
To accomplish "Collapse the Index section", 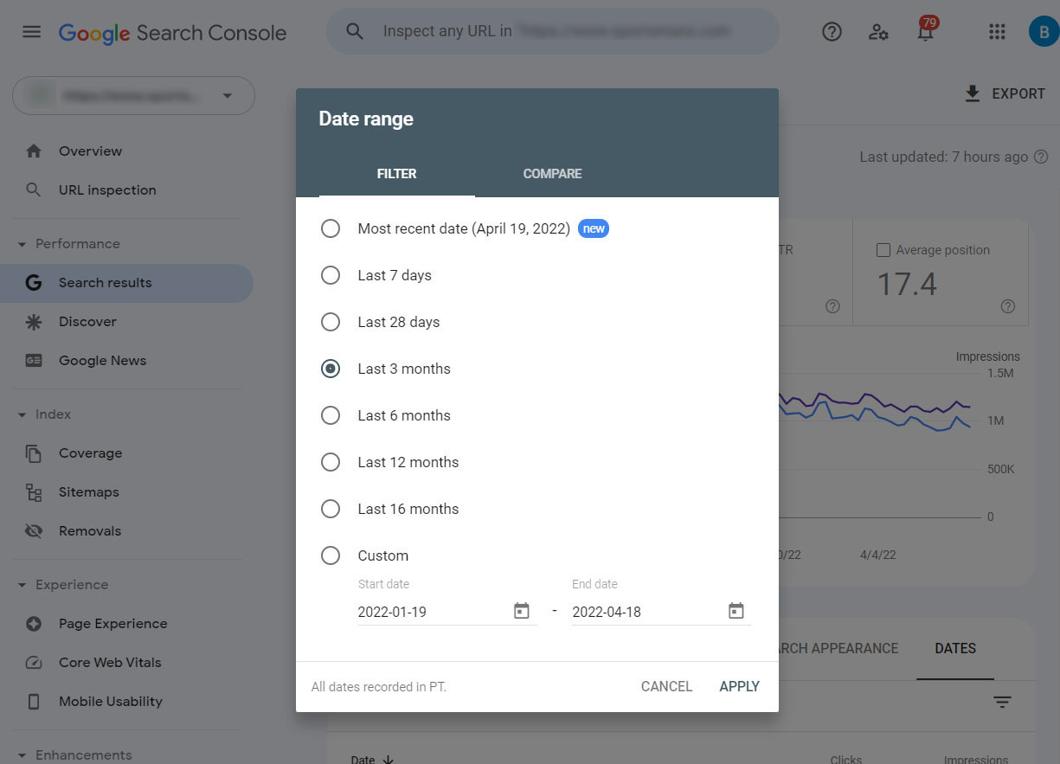I will tap(22, 414).
